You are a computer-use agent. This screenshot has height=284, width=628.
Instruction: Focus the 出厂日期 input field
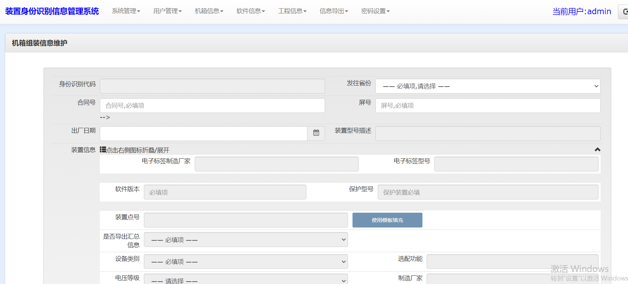[204, 133]
